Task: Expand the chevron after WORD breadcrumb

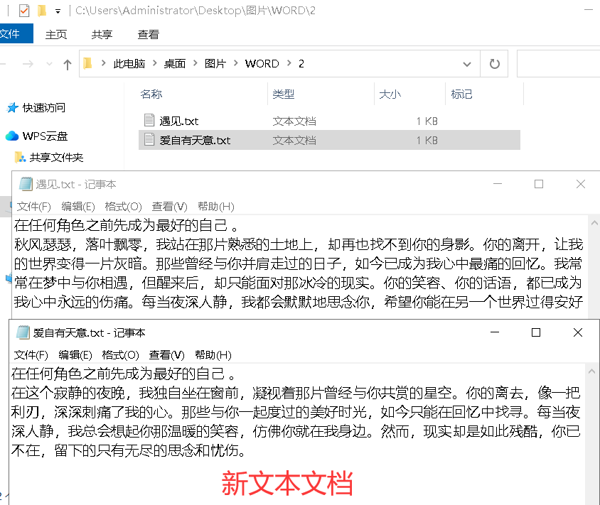Action: [289, 63]
